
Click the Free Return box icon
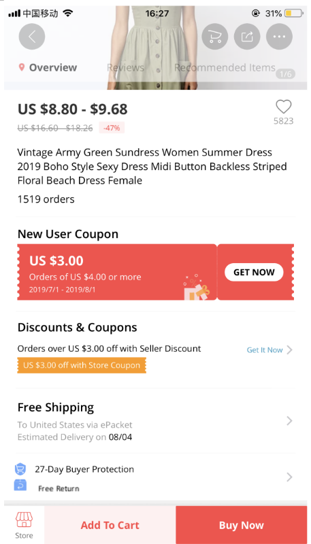[x=20, y=485]
